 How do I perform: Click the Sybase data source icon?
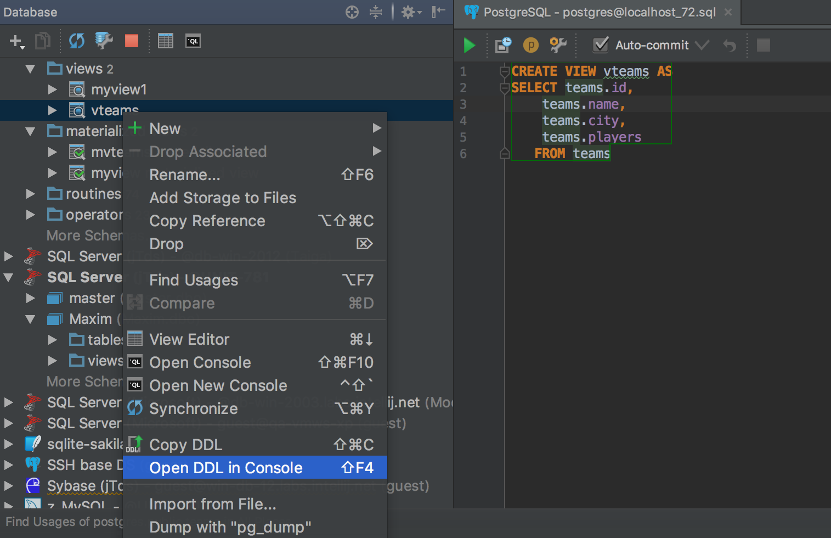tap(33, 485)
